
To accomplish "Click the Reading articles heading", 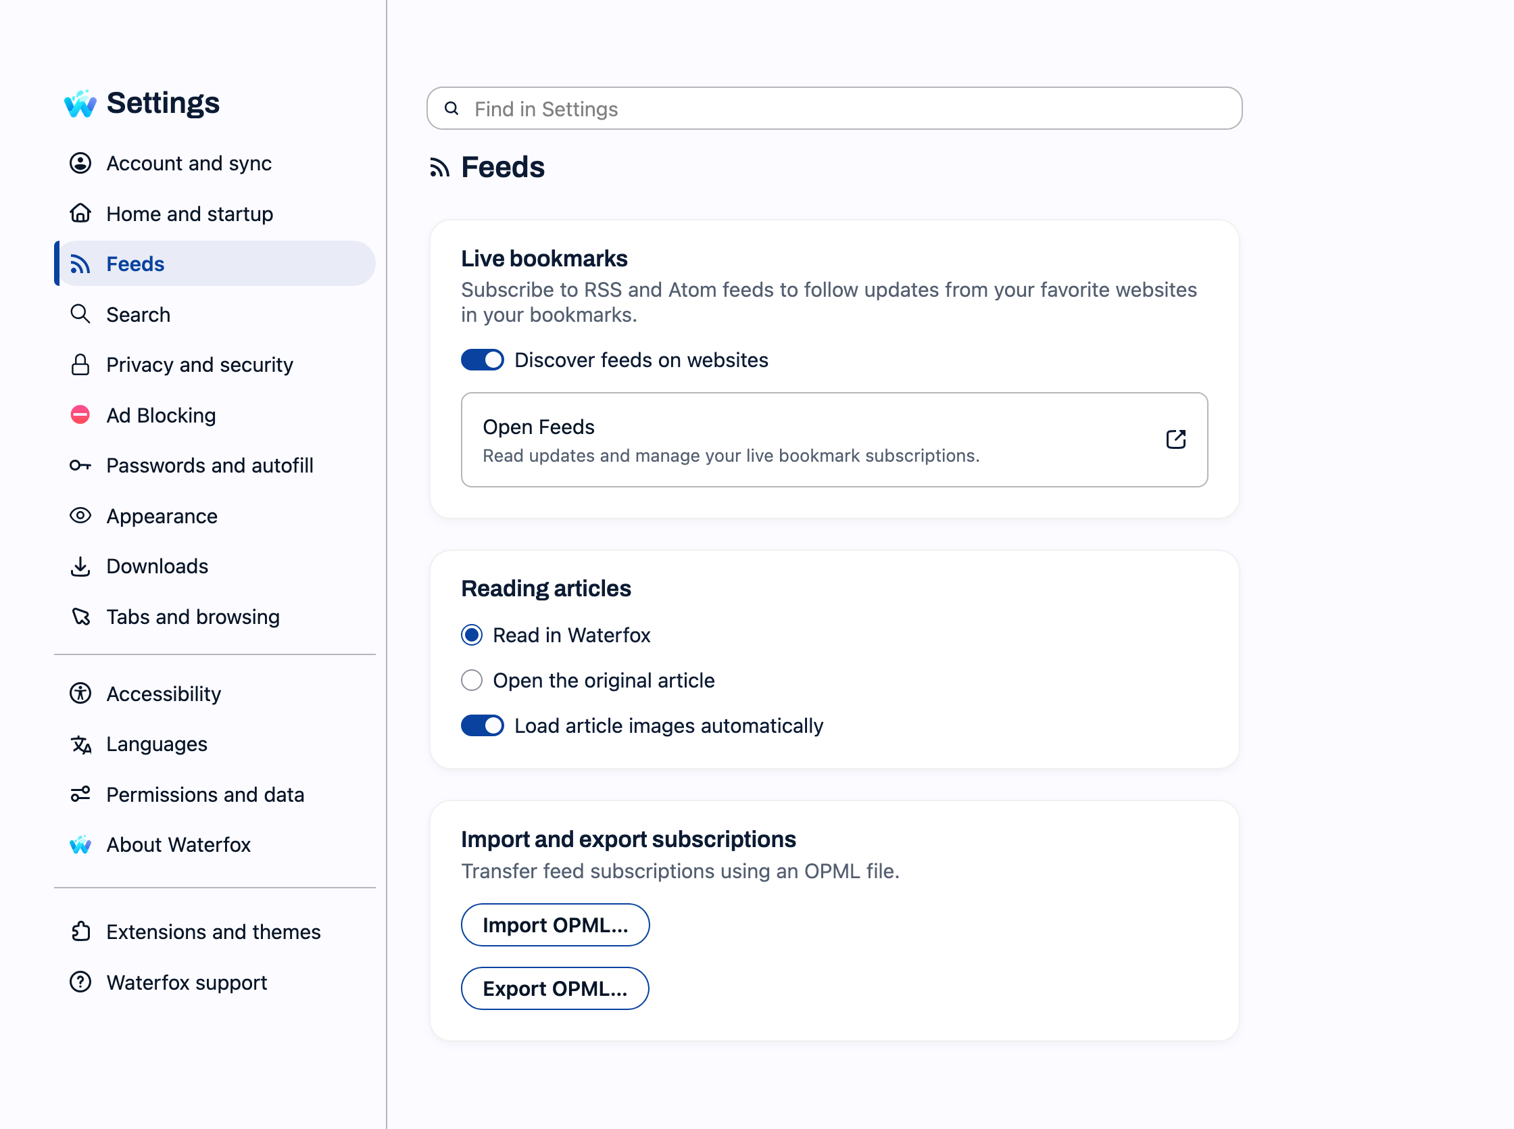I will click(546, 588).
